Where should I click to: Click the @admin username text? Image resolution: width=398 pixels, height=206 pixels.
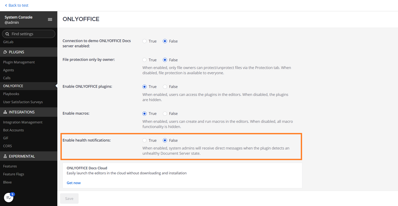[x=12, y=22]
